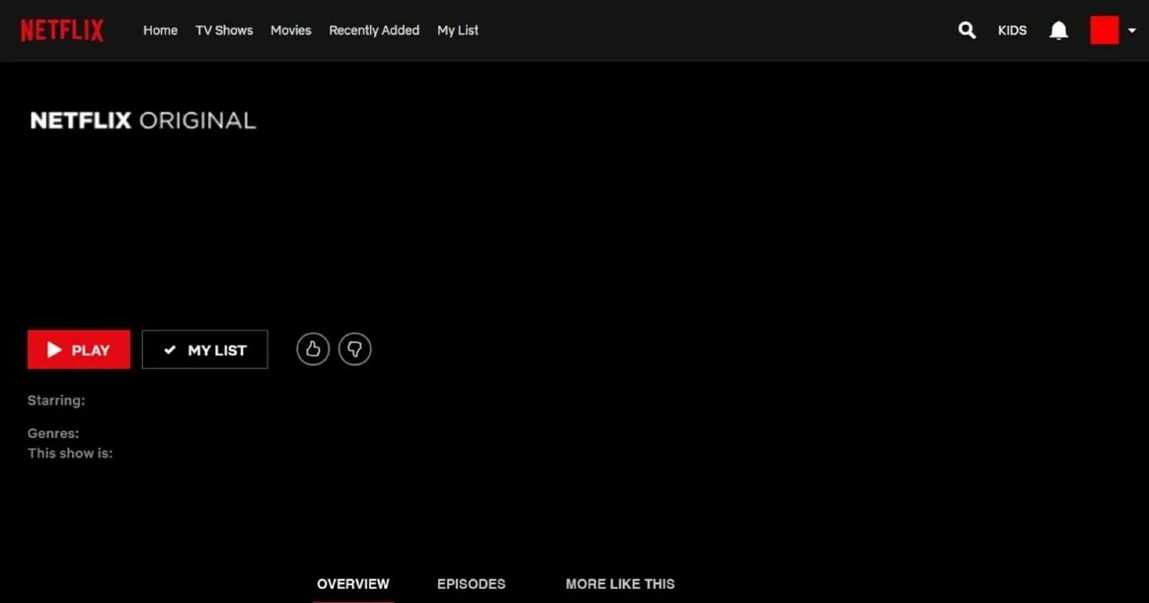
Task: Rate the show thumbs down
Action: [355, 349]
